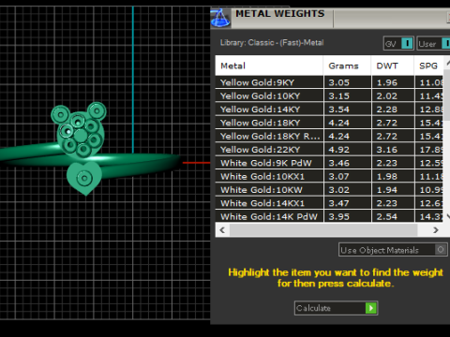Select the Yellow Gold:14KY row
Screen dimensions: 450x337
(329, 110)
